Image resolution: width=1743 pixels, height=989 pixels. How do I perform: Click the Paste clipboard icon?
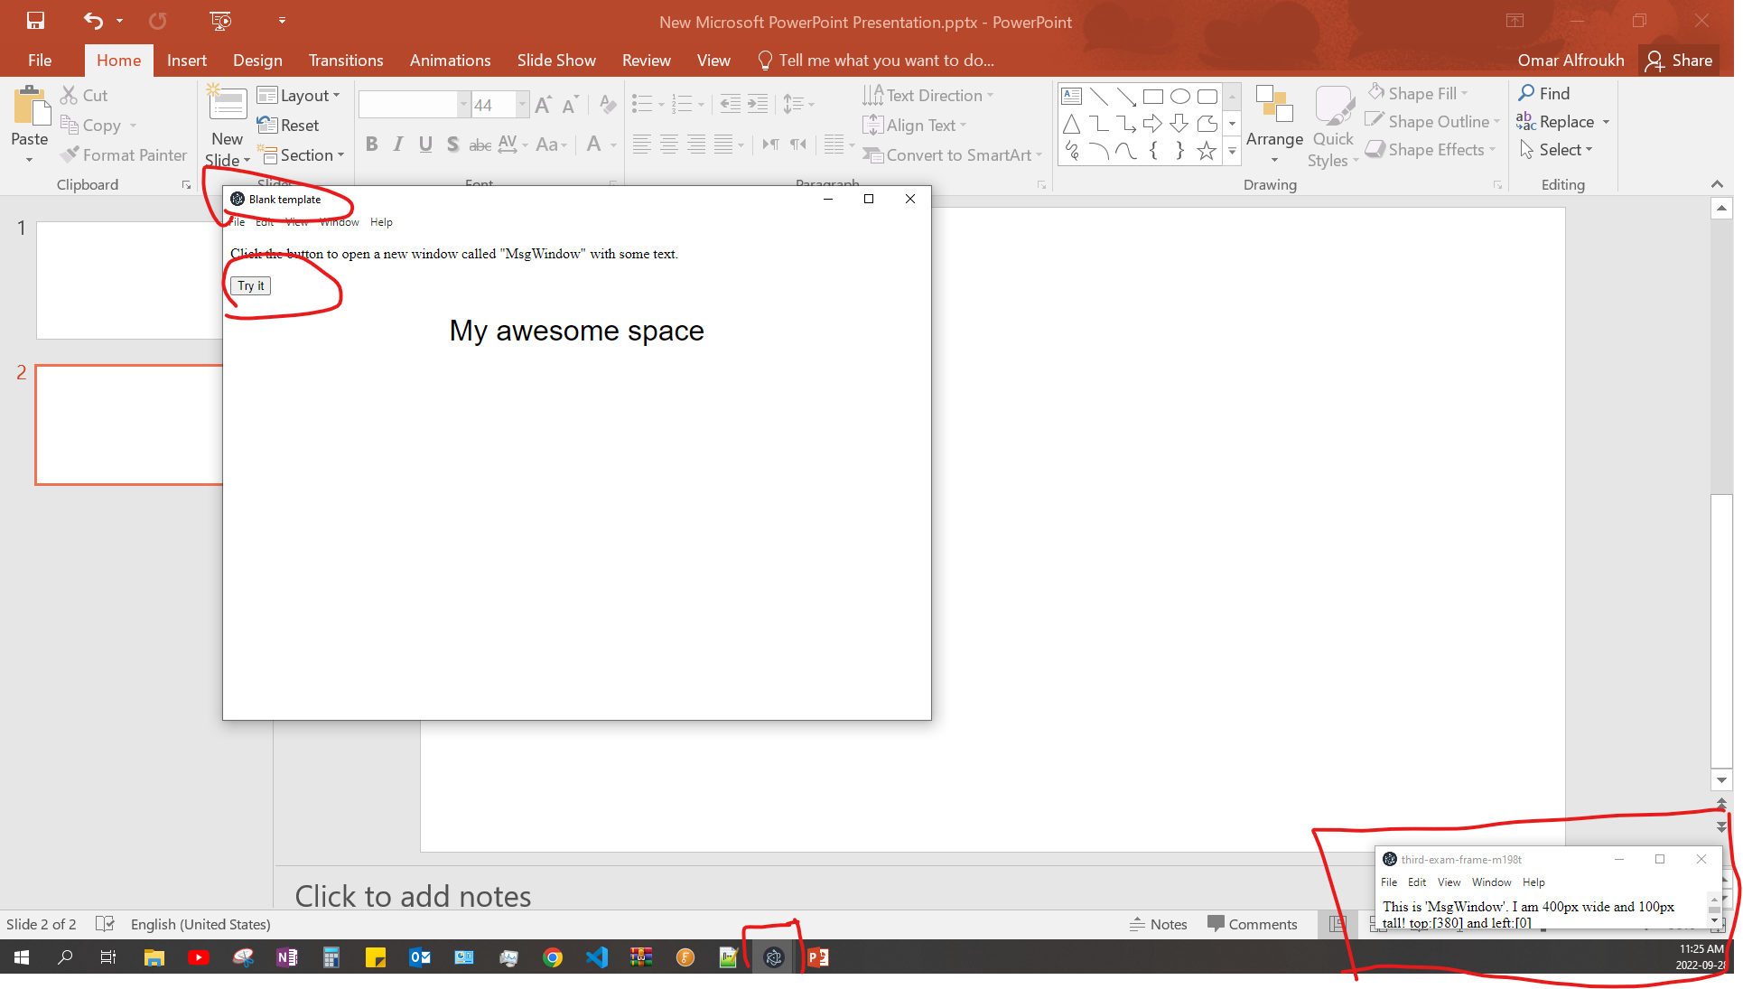(x=31, y=107)
